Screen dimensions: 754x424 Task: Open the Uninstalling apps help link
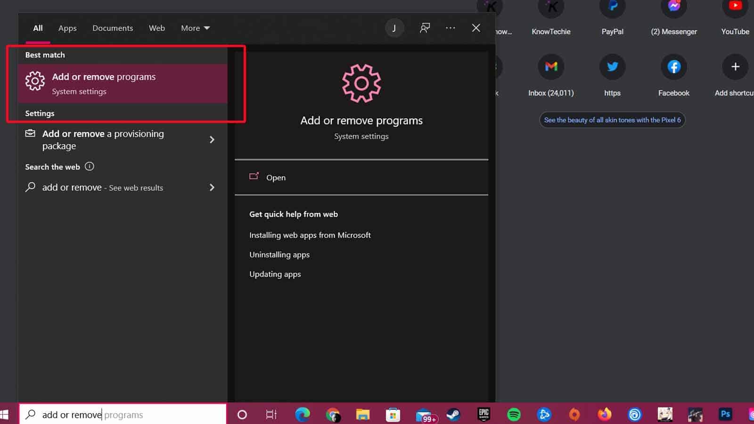click(x=279, y=254)
